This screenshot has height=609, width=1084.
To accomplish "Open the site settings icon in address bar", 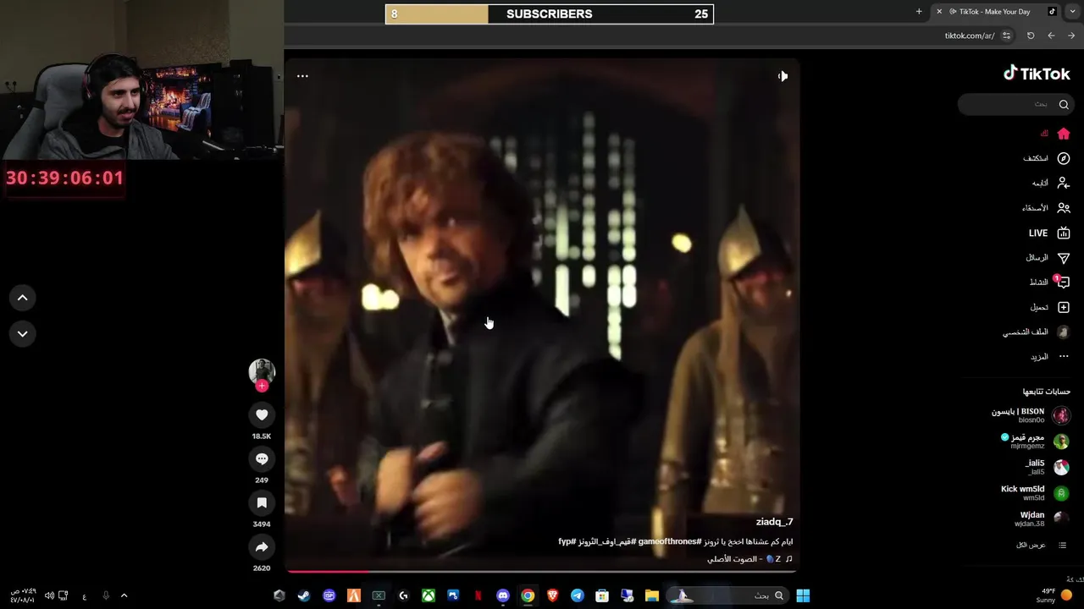I will click(1006, 36).
